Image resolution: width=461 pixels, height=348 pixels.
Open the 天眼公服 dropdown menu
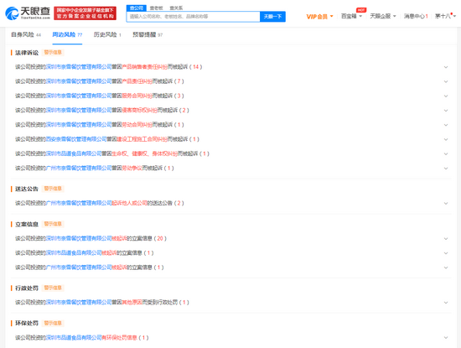point(383,16)
